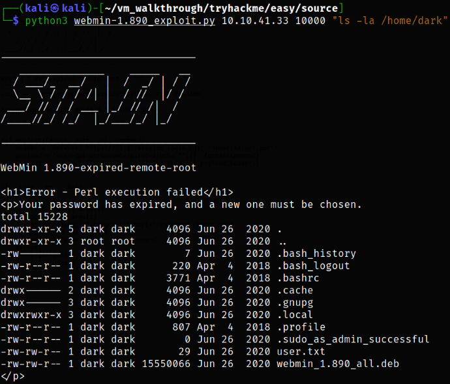Viewport: 450px width, 384px height.
Task: Click the .bashrc file name
Action: (x=298, y=278)
